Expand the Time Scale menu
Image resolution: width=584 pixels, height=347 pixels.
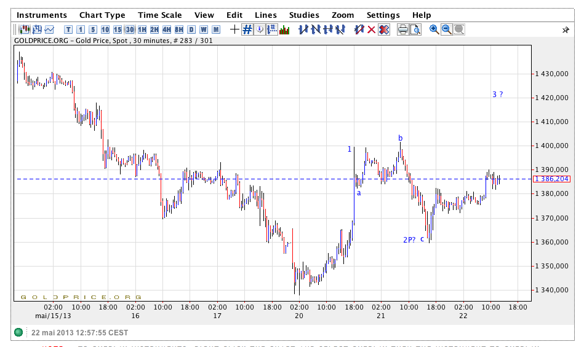click(x=159, y=15)
